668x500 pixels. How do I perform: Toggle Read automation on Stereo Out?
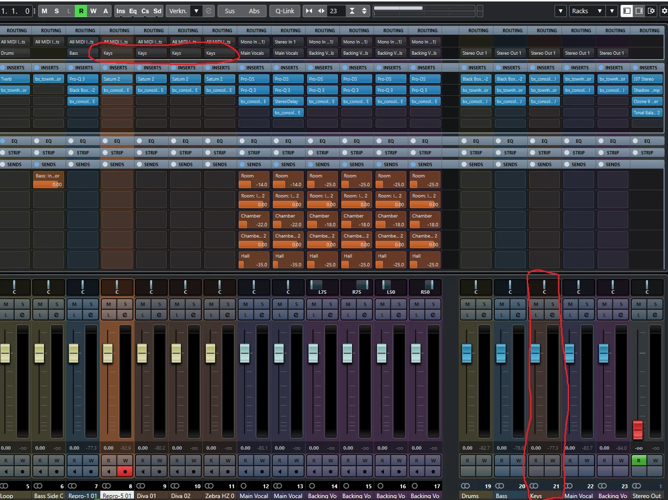point(639,460)
